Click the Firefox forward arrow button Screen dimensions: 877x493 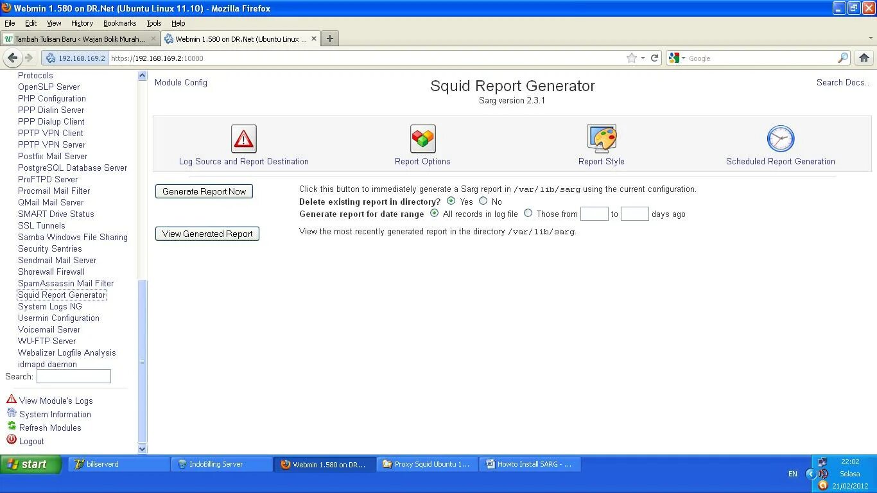pos(29,58)
